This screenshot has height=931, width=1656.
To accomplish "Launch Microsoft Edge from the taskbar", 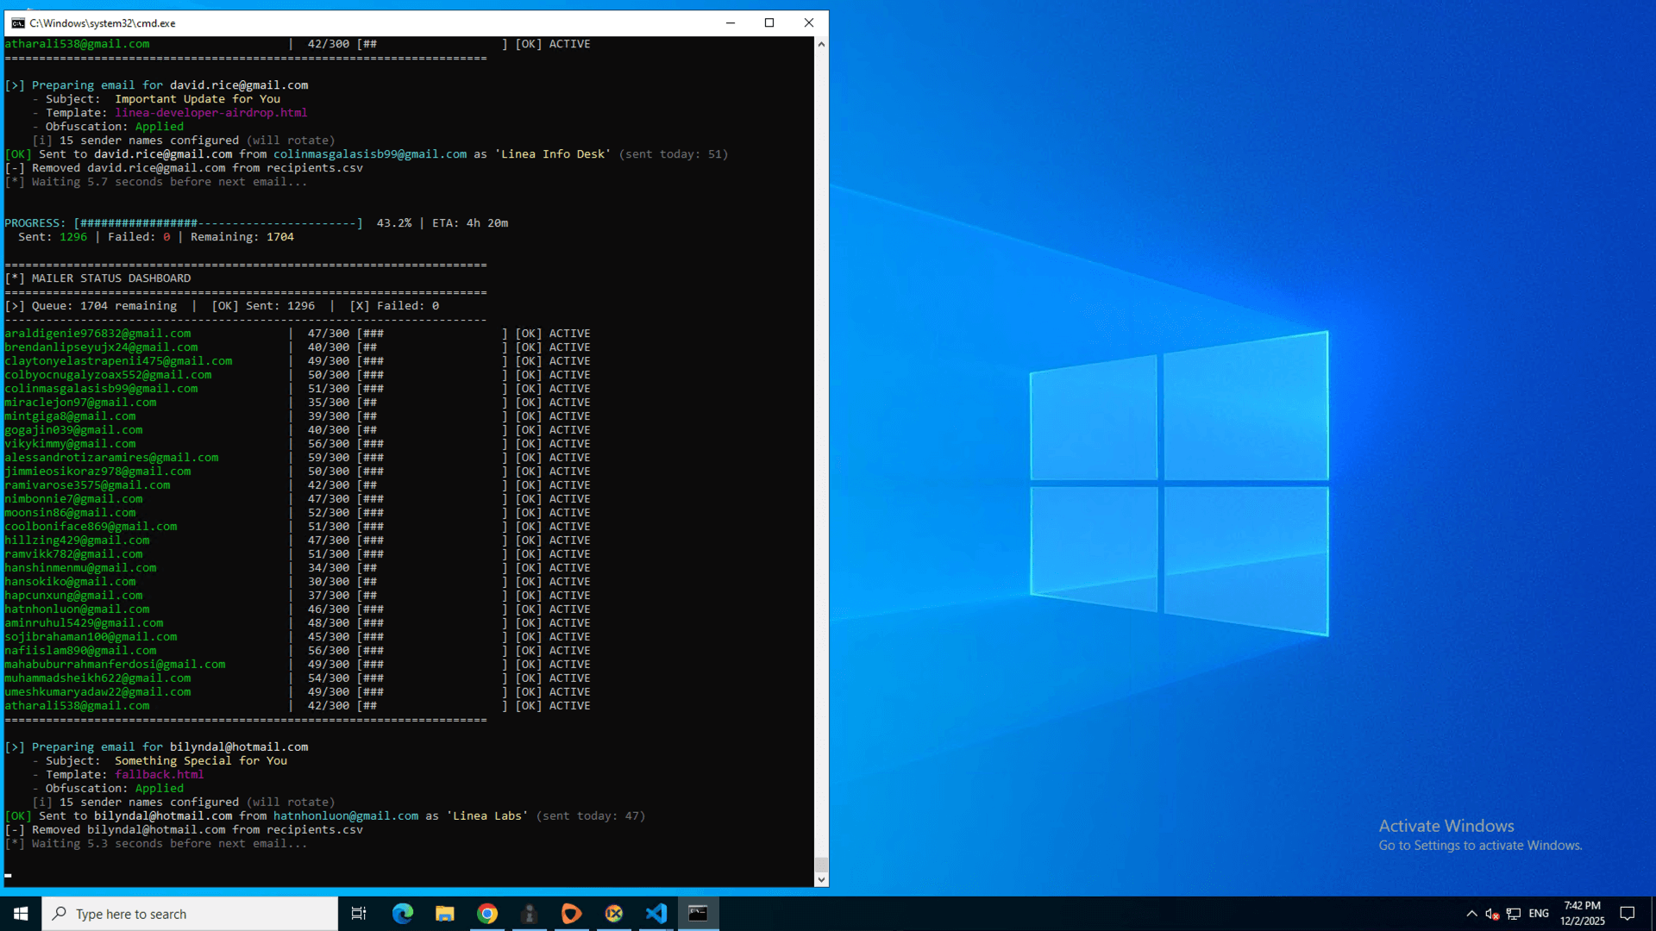I will tap(403, 914).
